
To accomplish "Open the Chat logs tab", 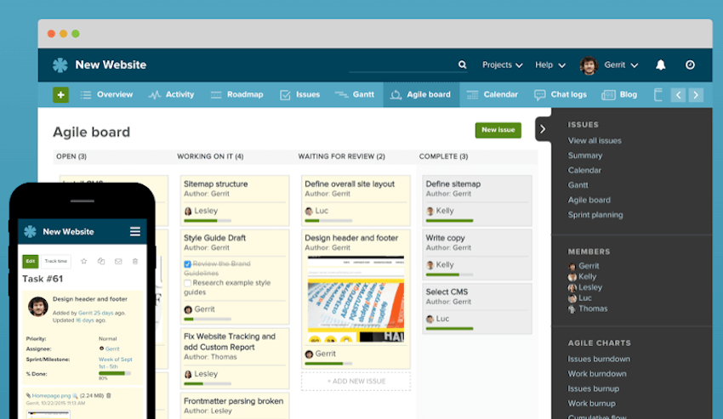I will [561, 94].
